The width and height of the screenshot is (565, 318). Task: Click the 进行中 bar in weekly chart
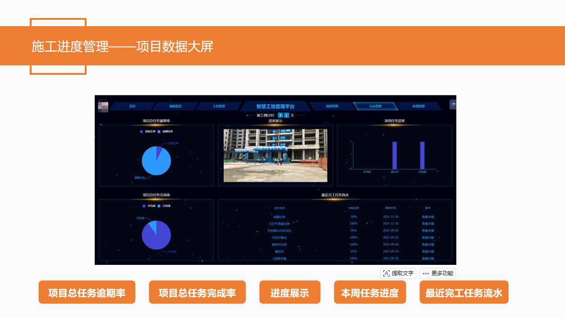(x=395, y=155)
